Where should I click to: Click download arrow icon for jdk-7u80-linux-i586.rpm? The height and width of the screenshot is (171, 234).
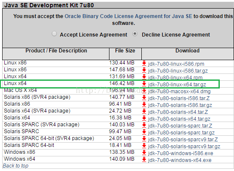[144, 64]
